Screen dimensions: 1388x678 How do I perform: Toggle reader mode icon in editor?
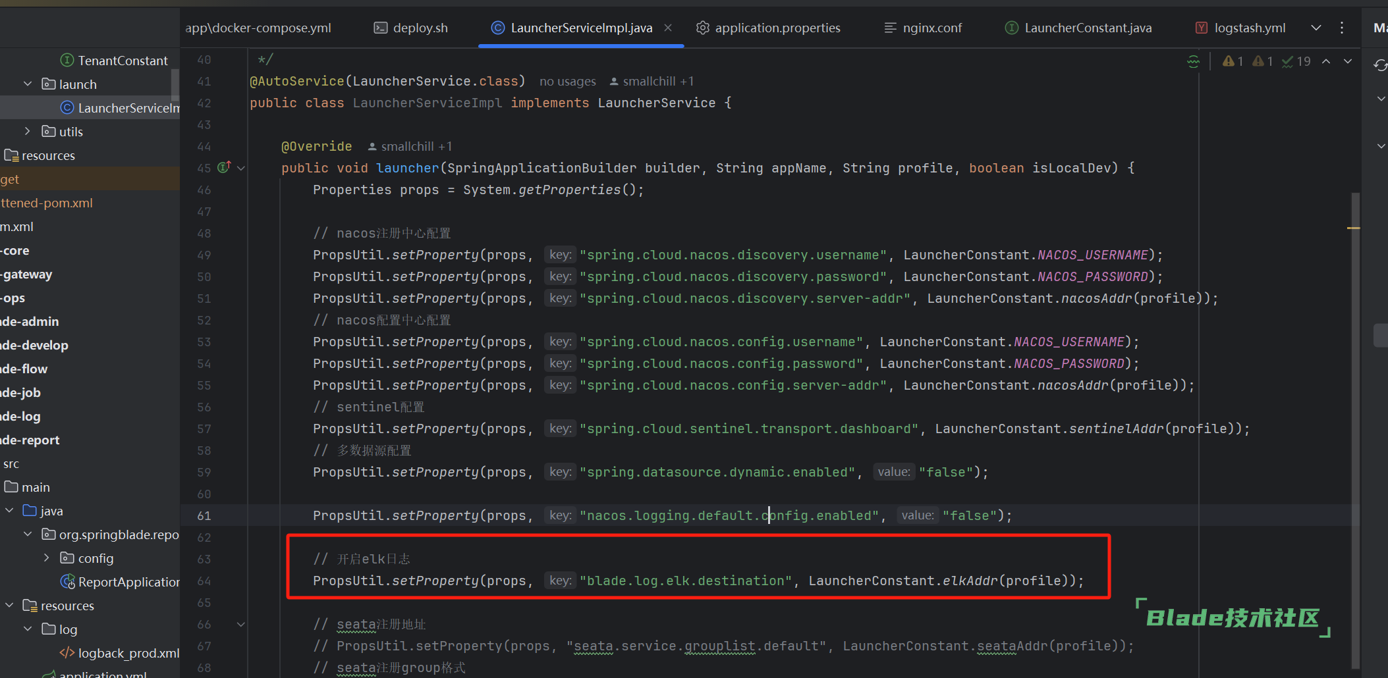pos(1193,61)
